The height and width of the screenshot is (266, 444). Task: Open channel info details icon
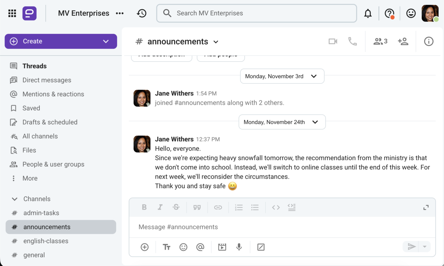pos(428,41)
